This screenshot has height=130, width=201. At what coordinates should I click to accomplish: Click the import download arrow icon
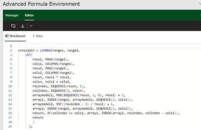23,26
